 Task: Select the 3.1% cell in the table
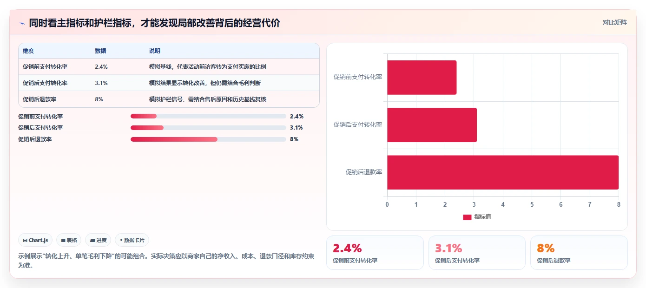click(x=101, y=83)
